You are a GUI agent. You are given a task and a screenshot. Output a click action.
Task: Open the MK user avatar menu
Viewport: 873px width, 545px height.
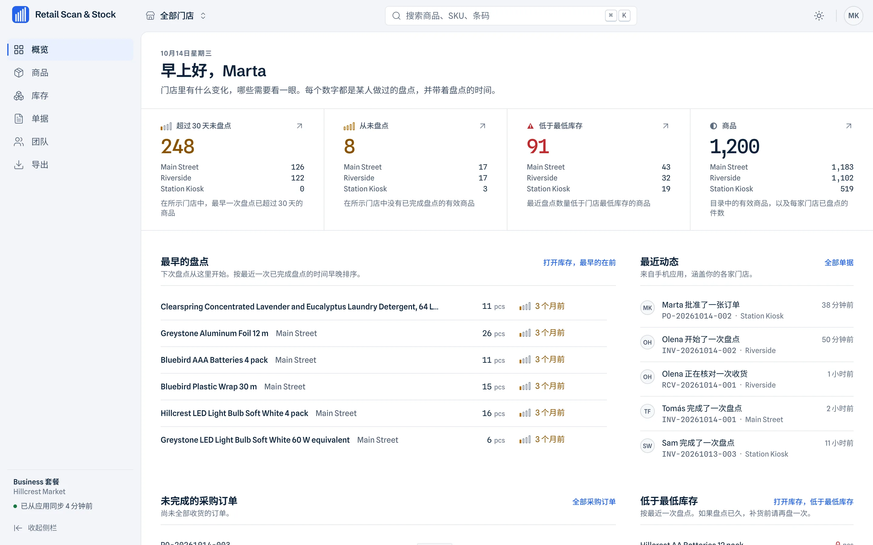[x=853, y=16]
